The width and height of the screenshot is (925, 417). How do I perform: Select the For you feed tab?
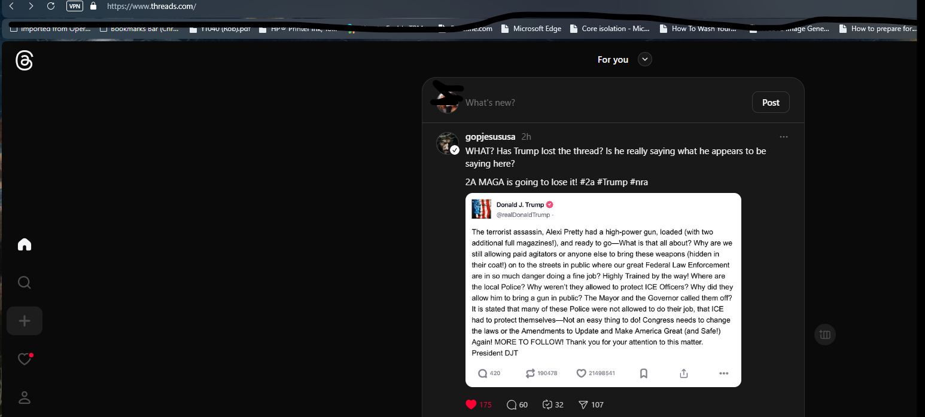pos(613,59)
